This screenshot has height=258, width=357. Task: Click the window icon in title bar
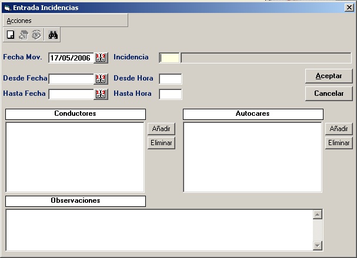(7, 8)
